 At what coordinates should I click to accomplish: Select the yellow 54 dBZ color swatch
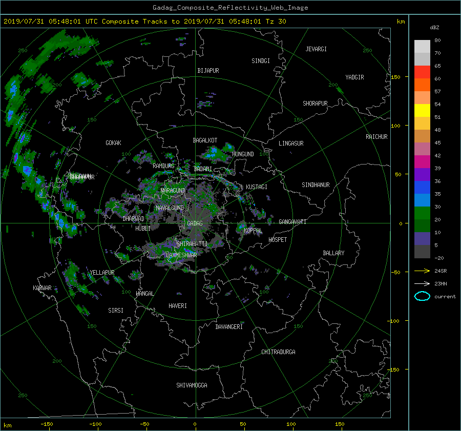pyautogui.click(x=422, y=110)
